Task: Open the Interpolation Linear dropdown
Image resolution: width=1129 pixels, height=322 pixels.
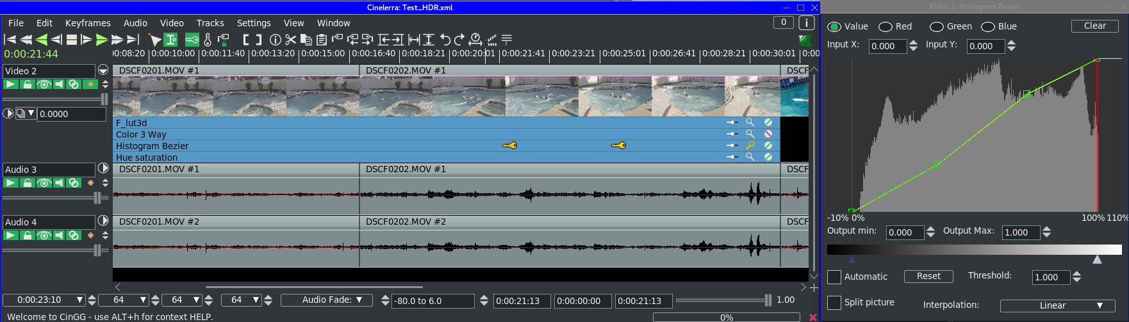Action: 1057,305
